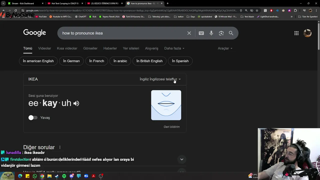Open the Google account profile picture

[307, 33]
